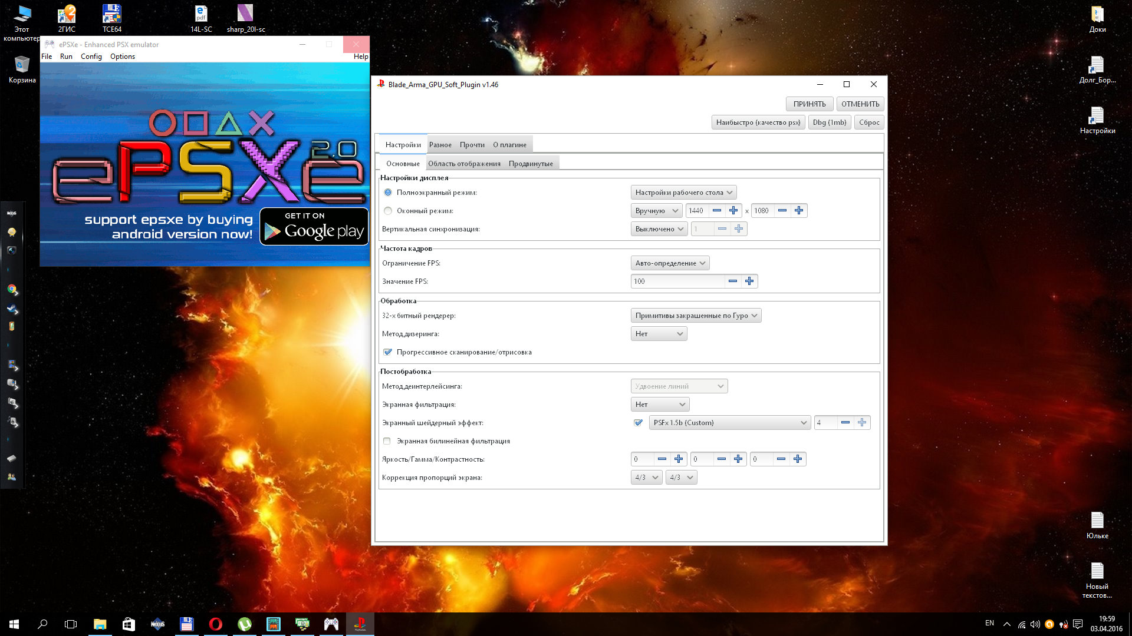1132x636 pixels.
Task: Open the 2ГИС desktop shortcut
Action: [67, 19]
